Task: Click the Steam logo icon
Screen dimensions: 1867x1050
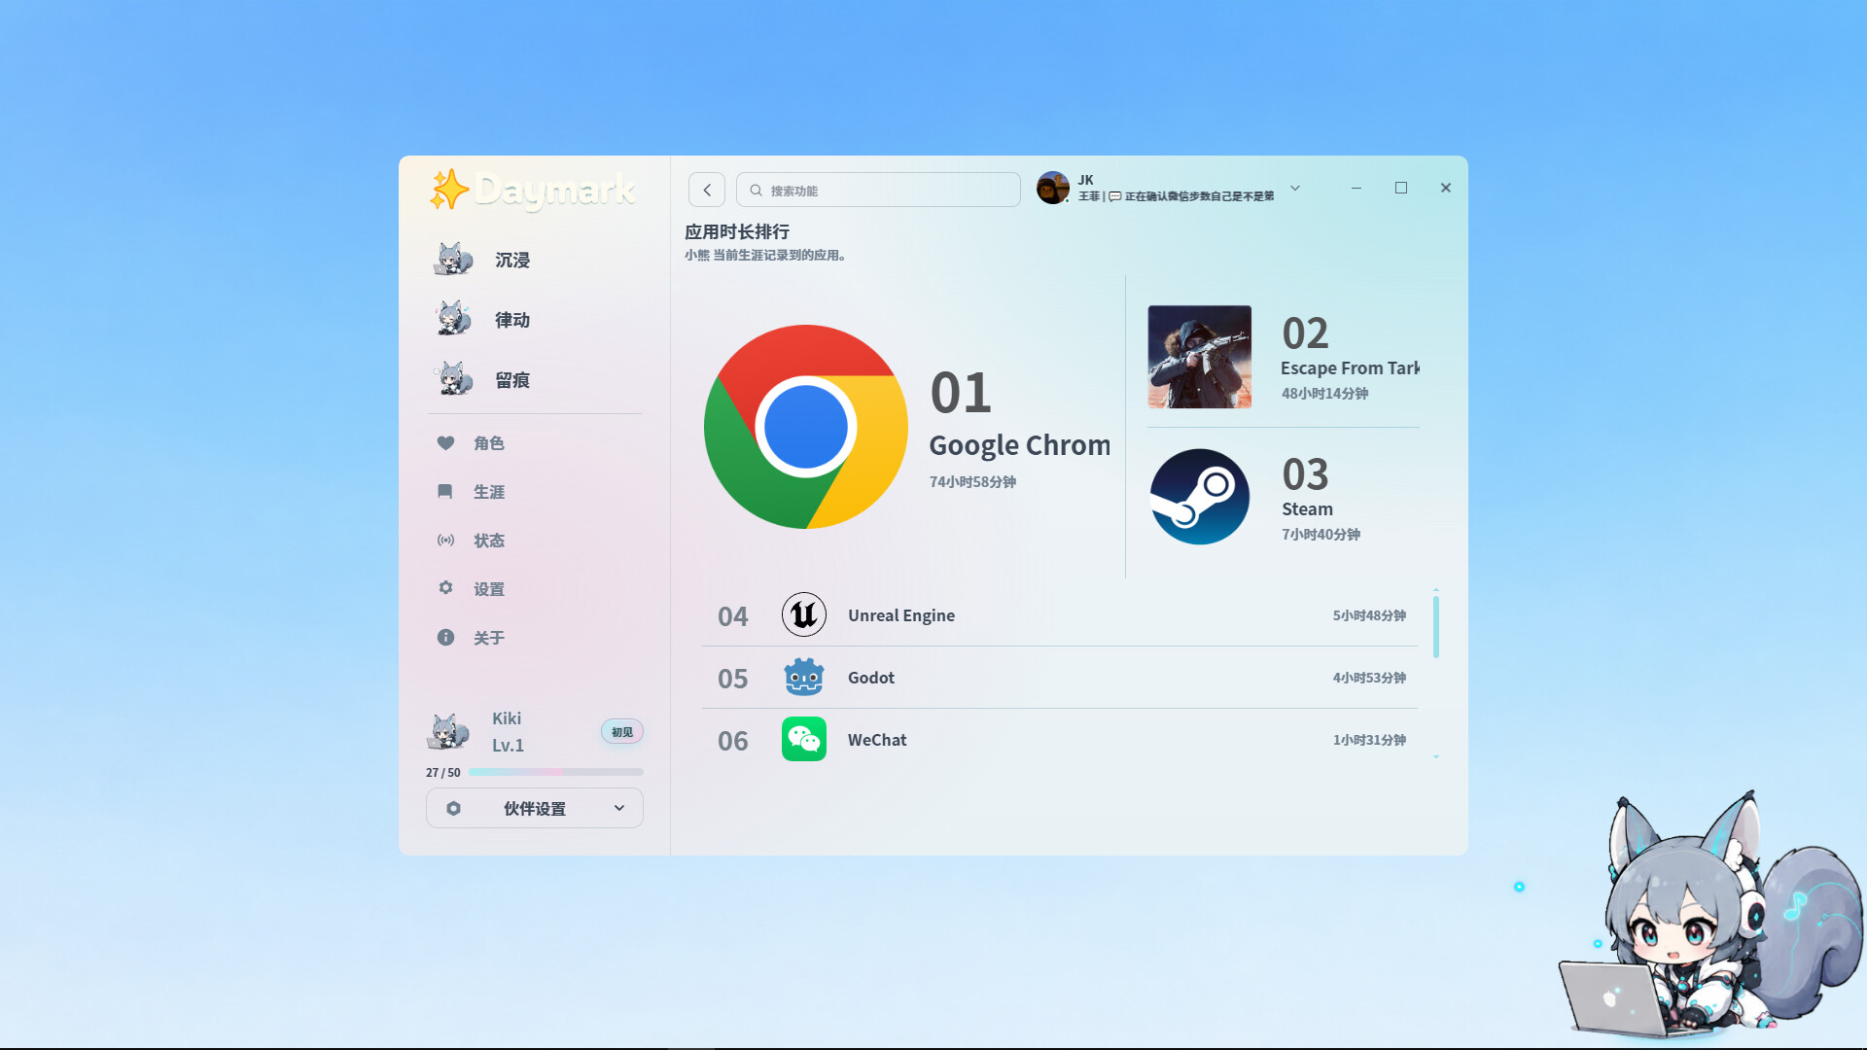Action: coord(1200,497)
